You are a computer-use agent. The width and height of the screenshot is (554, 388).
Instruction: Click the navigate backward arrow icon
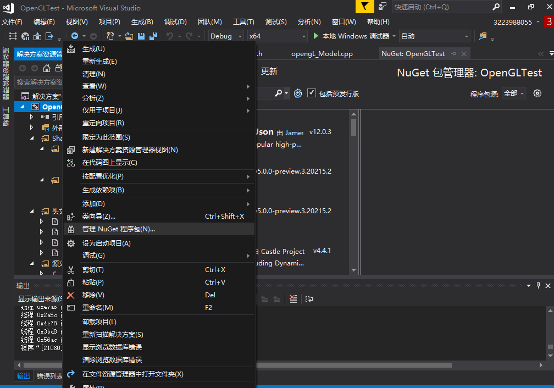(75, 36)
